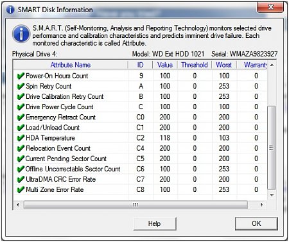Select the Offline Uncorrectable Sector Count row
This screenshot has width=289, height=242.
click(140, 169)
